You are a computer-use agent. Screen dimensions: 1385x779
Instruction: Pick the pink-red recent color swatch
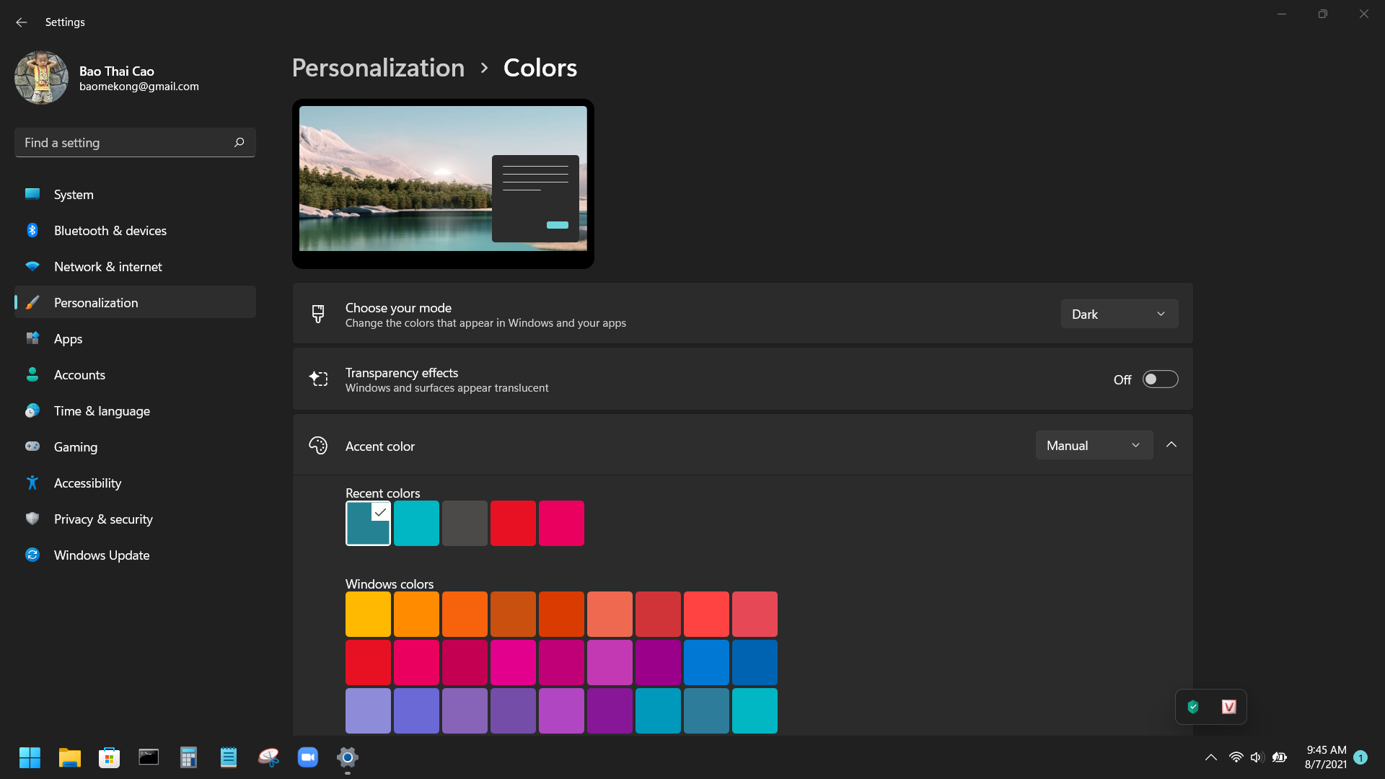pos(561,523)
